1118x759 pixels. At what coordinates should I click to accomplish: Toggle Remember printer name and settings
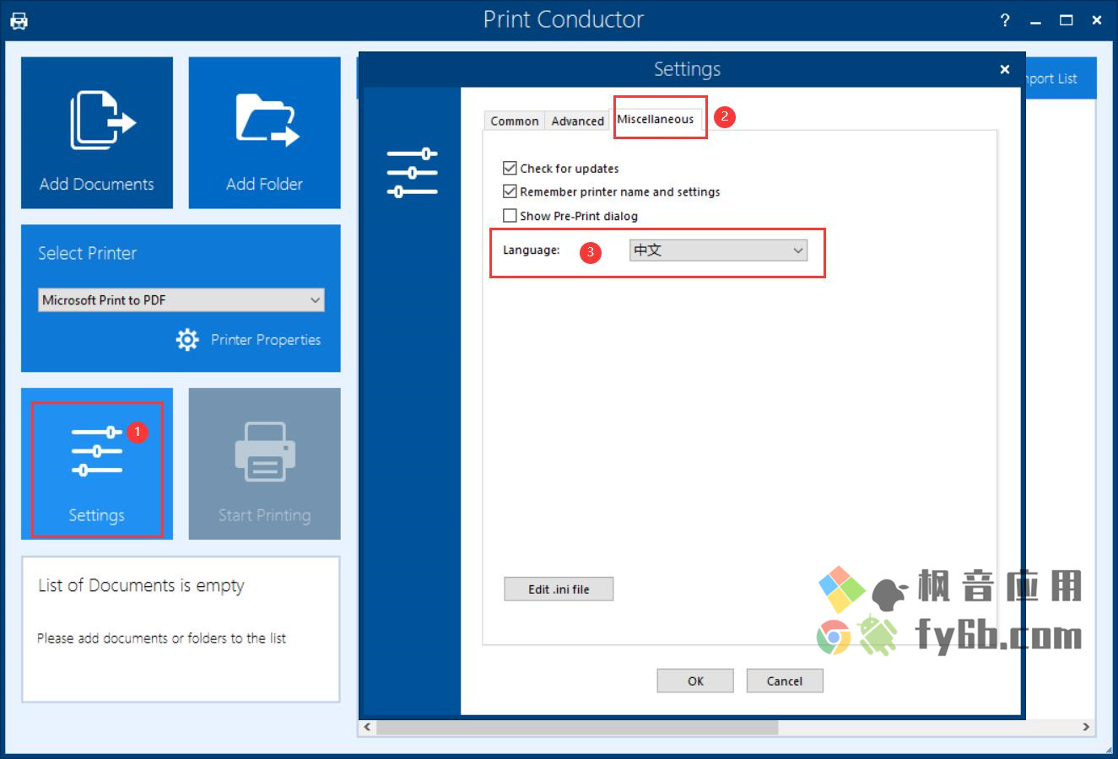[510, 191]
